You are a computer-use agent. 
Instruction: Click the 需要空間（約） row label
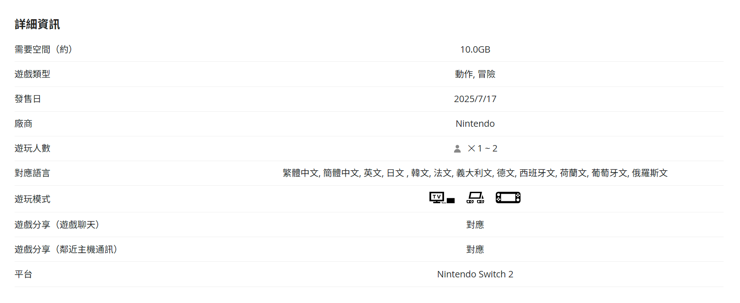click(x=43, y=49)
